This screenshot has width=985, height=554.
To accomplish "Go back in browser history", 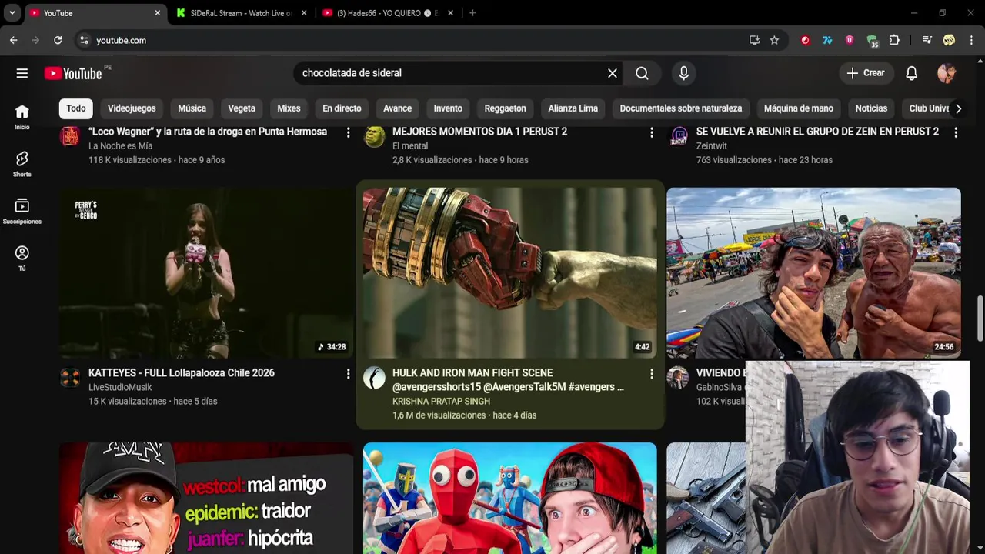I will click(14, 40).
